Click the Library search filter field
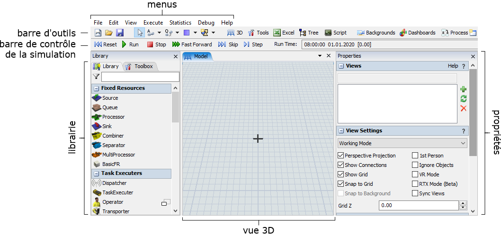Screen dimensions: 501x235 pos(140,77)
